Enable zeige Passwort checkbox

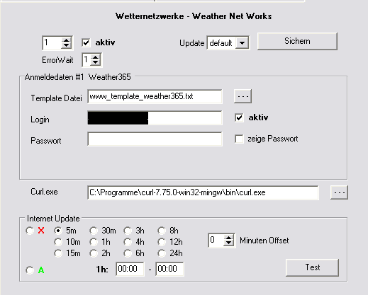click(239, 139)
